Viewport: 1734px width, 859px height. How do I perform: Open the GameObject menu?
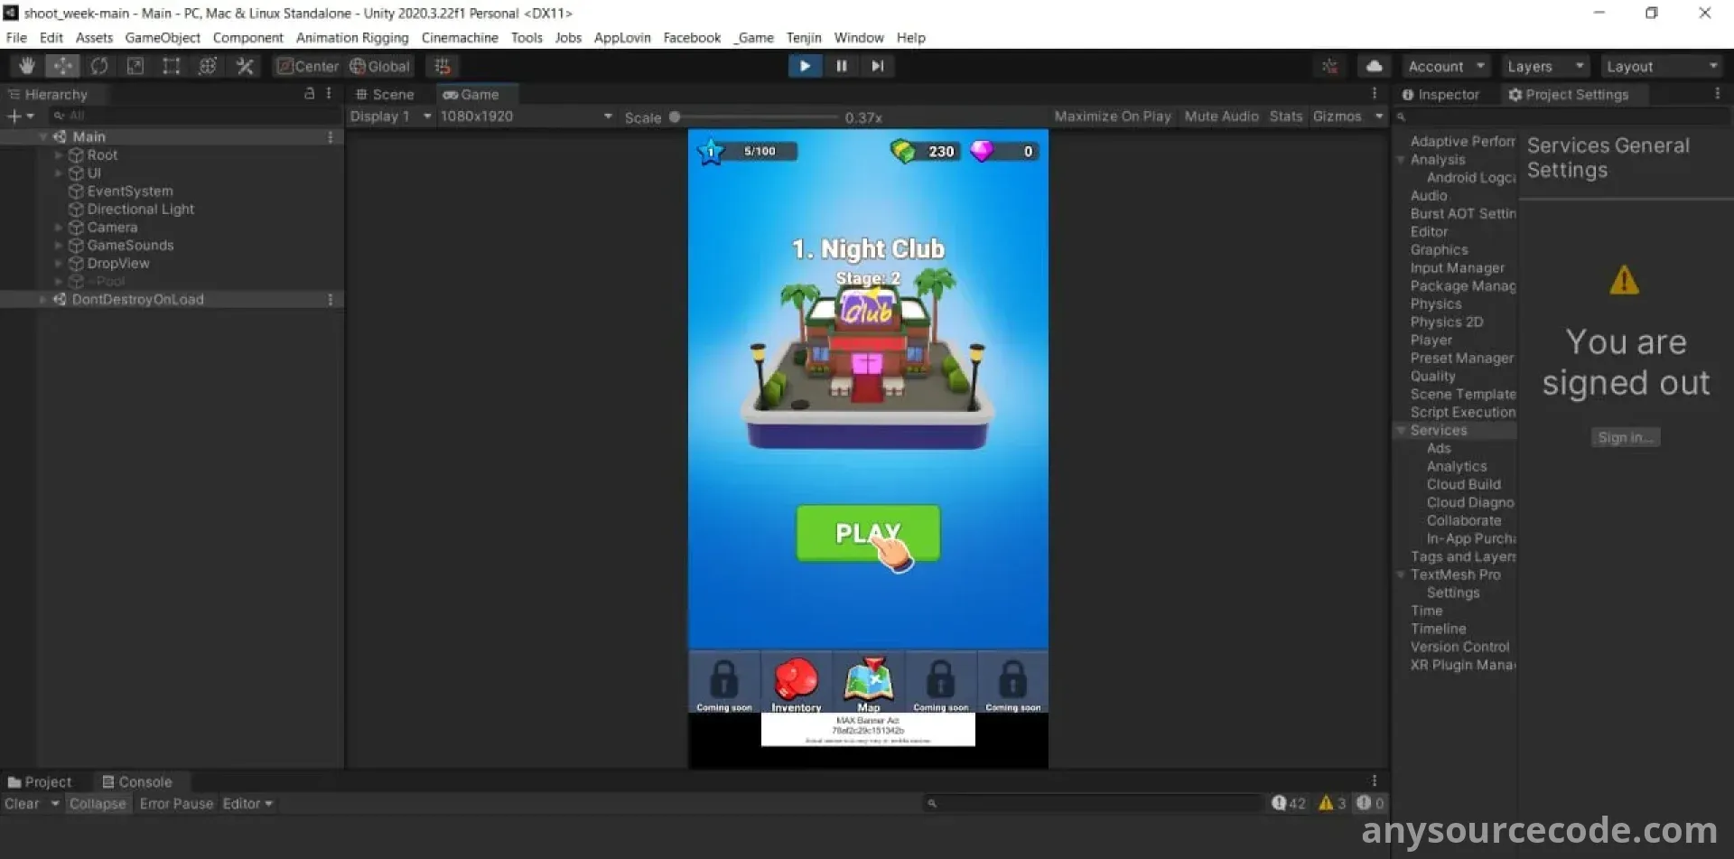[x=163, y=38]
